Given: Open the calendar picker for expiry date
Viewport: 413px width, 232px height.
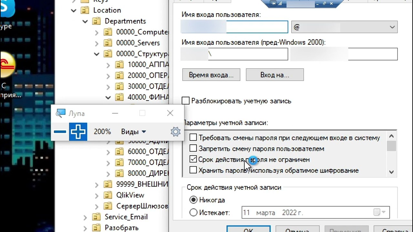Looking at the screenshot, I should (x=379, y=212).
